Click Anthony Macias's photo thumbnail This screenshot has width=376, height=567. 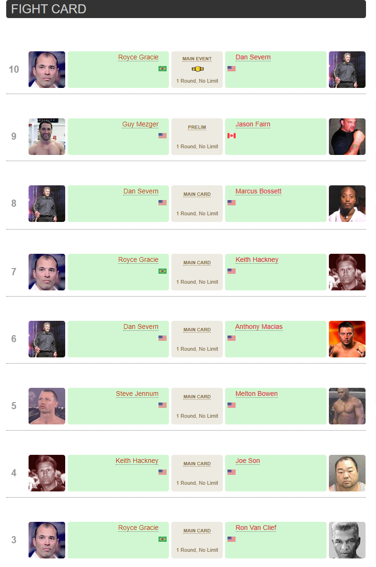click(347, 339)
